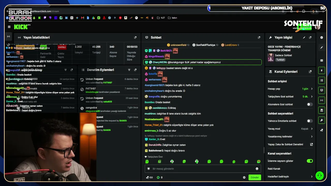Toggle Abonelere özel sohbet switch
Image resolution: width=331 pixels, height=186 pixels.
pos(310,104)
